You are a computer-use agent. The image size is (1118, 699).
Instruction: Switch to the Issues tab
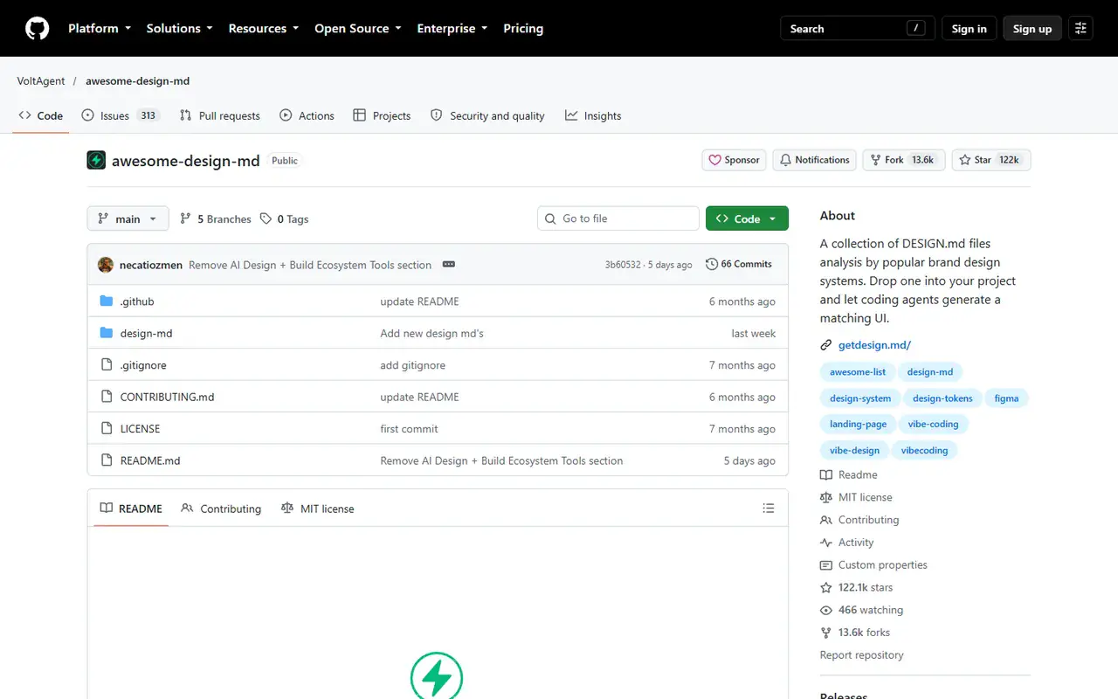[x=121, y=115]
